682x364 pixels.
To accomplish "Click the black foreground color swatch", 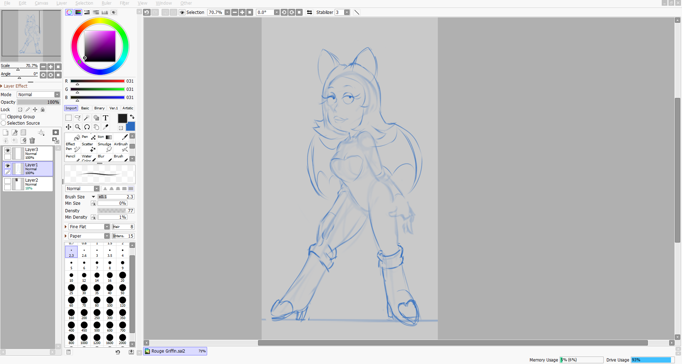I will (122, 119).
